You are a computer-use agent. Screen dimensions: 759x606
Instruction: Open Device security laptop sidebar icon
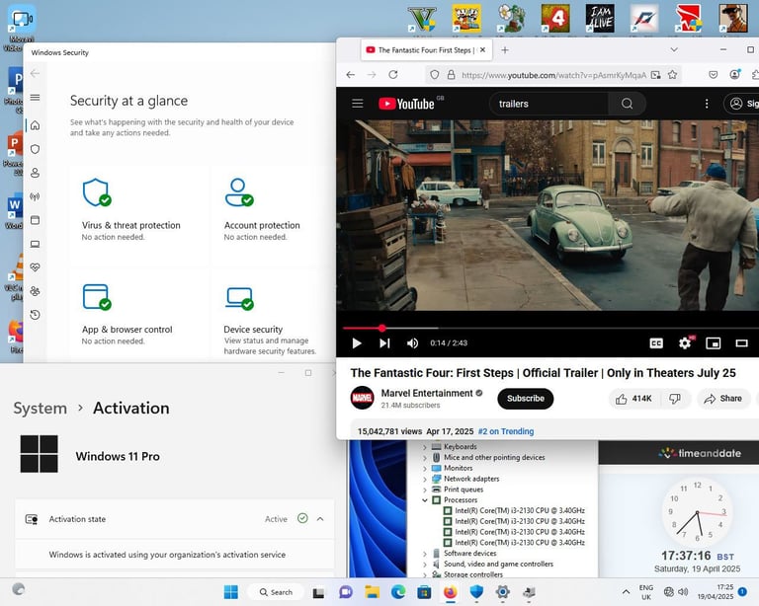(x=35, y=244)
